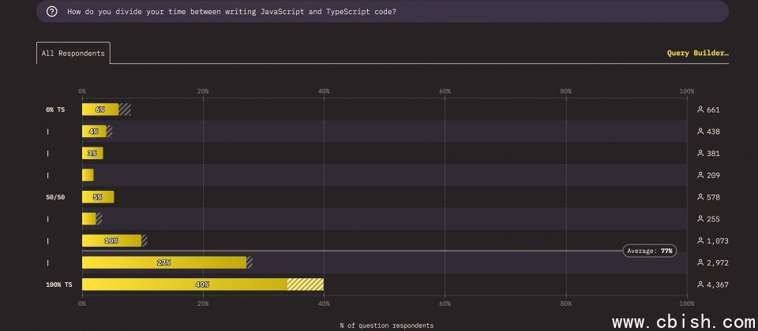Click the respondents icon beside 1,073
The image size is (758, 331).
click(700, 240)
